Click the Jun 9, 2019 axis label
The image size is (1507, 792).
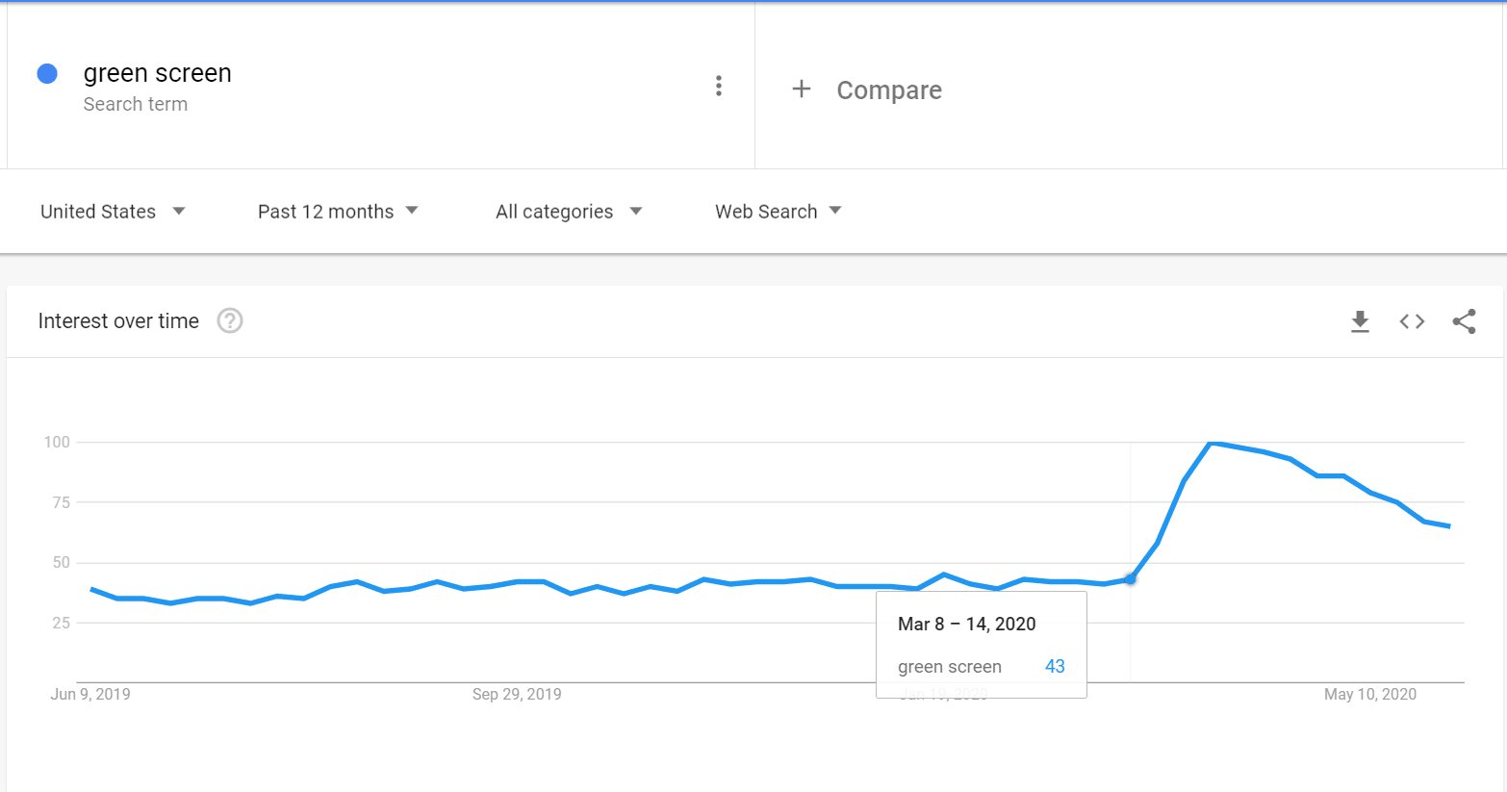[90, 694]
